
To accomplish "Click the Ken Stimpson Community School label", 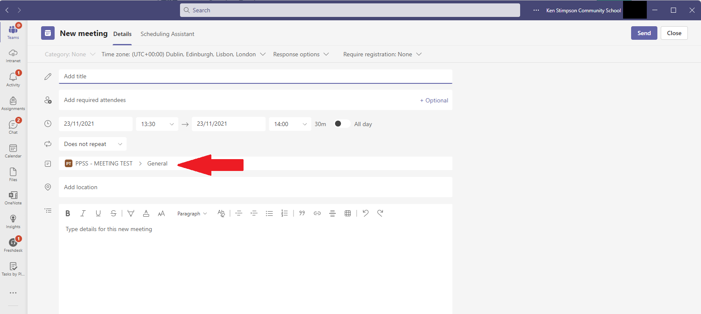I will [x=584, y=11].
